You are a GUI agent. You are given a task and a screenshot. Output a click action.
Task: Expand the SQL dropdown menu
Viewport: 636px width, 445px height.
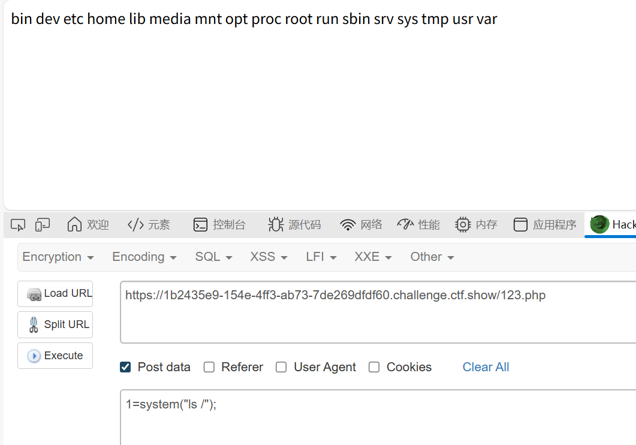coord(214,257)
